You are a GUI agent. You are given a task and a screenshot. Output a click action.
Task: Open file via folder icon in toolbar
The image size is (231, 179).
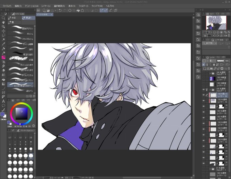tap(48, 11)
